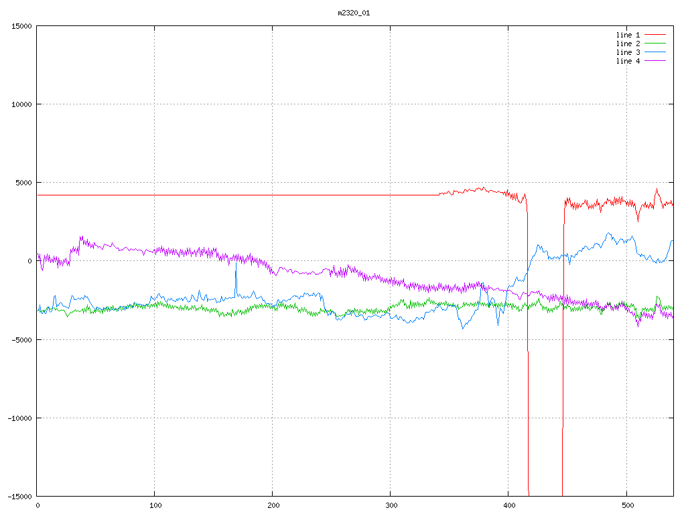Click the legend label line 3
The height and width of the screenshot is (514, 686).
[x=628, y=52]
